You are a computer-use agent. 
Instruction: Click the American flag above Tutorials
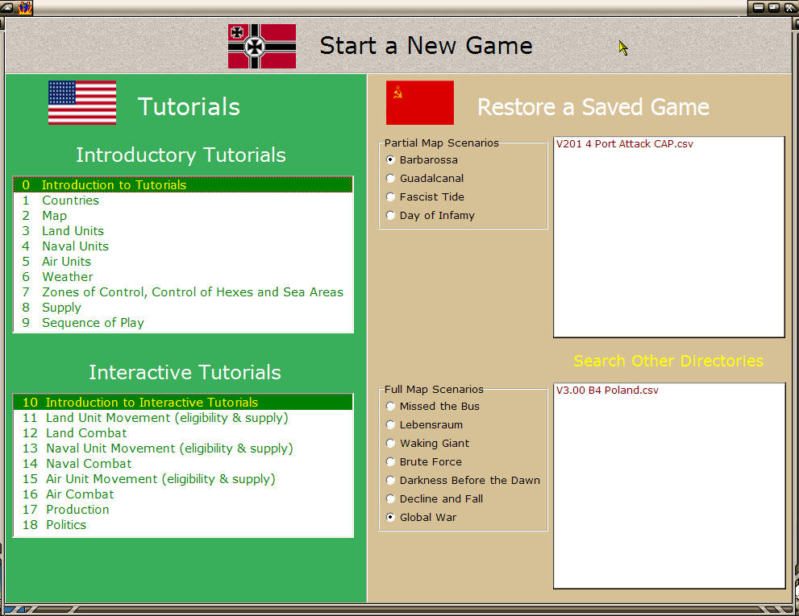pos(81,103)
